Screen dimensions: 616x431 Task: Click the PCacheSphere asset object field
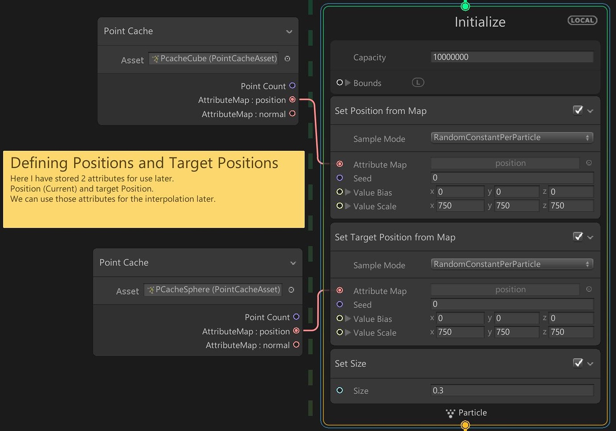click(213, 290)
